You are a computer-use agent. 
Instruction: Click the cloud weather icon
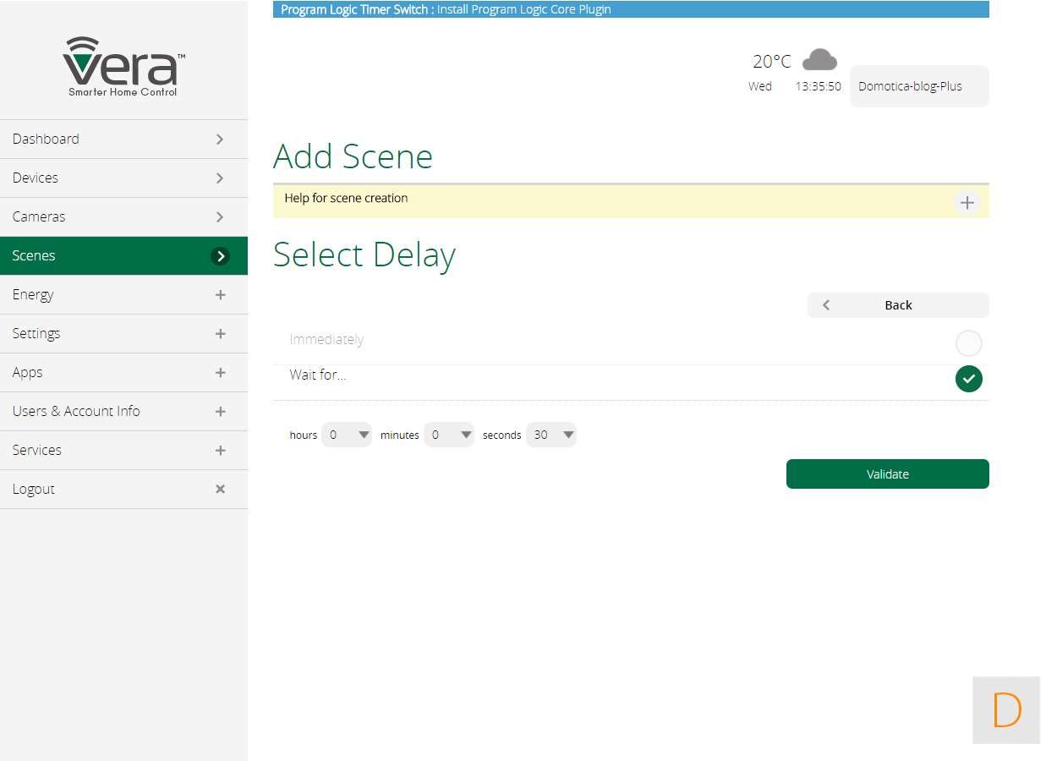pos(819,60)
